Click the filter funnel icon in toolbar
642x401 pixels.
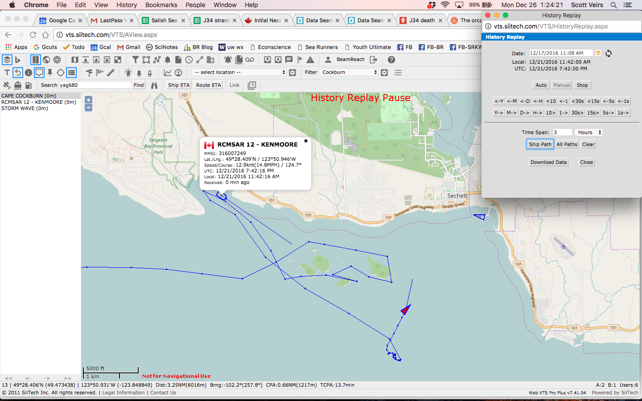tap(135, 60)
